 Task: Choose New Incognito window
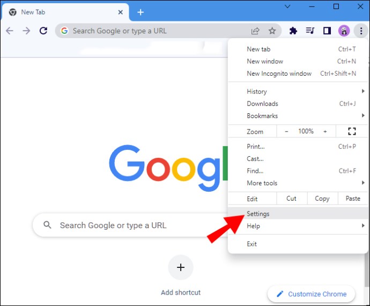click(x=298, y=74)
